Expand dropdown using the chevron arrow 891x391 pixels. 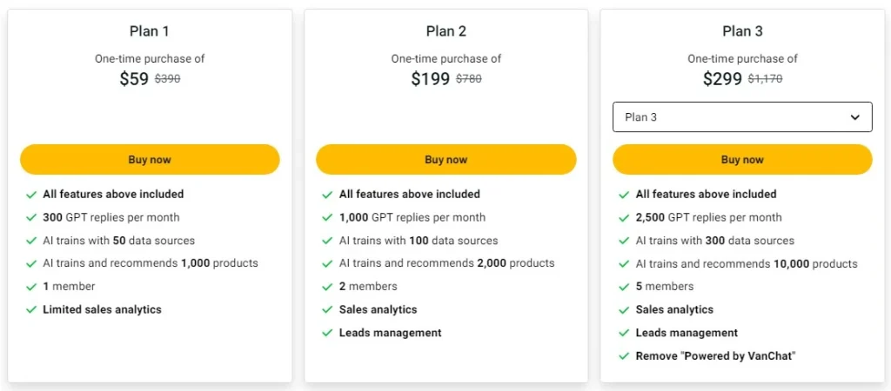854,117
